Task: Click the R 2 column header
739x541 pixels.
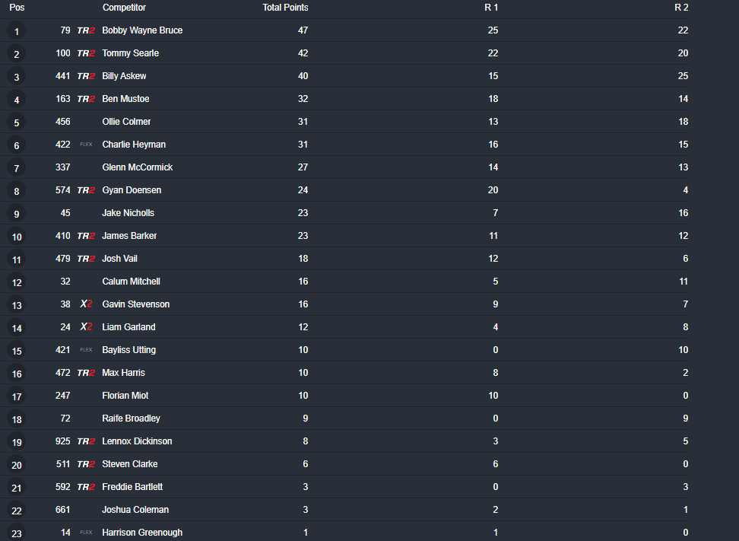Action: [681, 8]
